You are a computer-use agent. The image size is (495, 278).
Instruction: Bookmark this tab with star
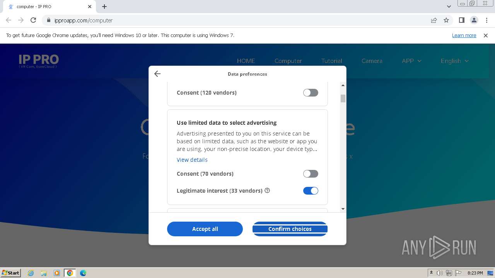point(446,20)
